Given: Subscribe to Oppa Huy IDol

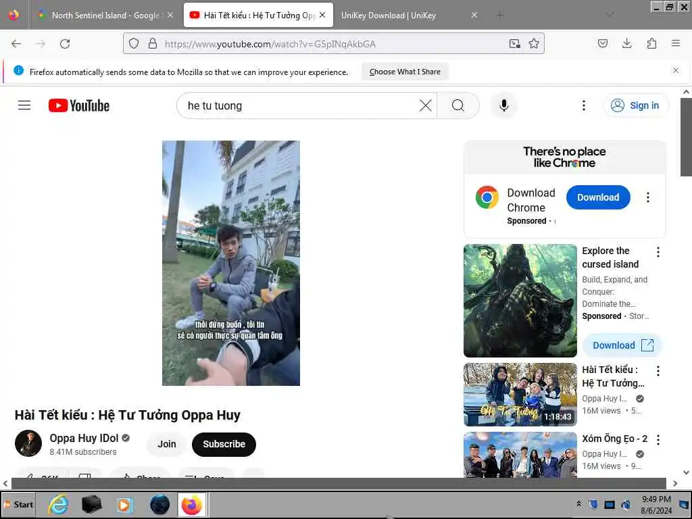Looking at the screenshot, I should pyautogui.click(x=224, y=445).
